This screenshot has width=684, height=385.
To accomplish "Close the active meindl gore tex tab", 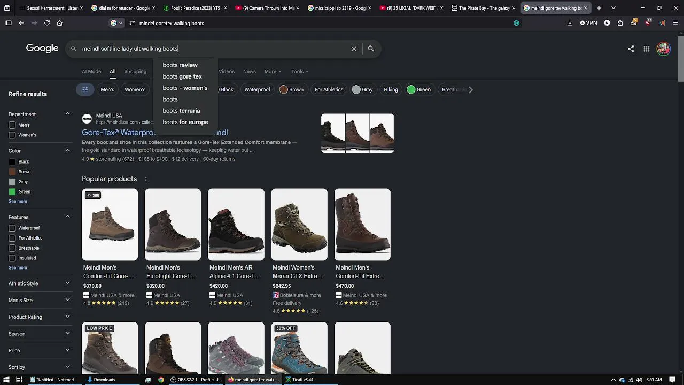I will coord(586,8).
